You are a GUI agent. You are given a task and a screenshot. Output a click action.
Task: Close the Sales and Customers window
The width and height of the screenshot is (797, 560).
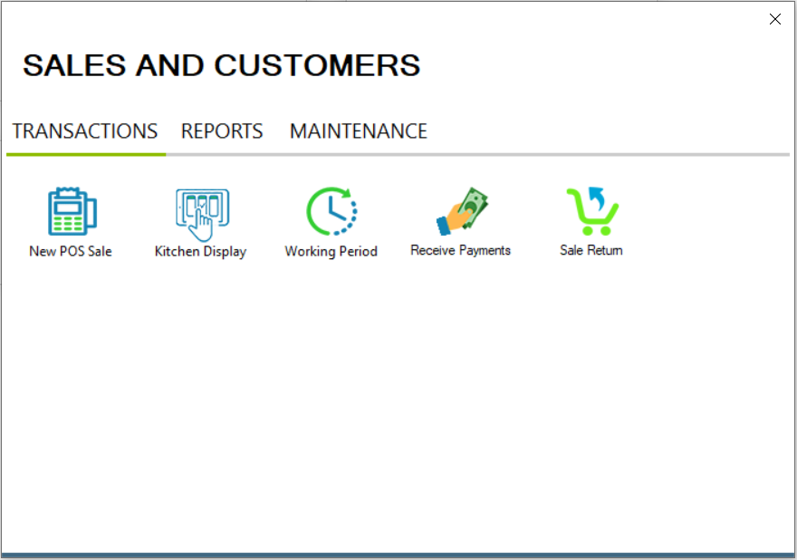point(774,19)
